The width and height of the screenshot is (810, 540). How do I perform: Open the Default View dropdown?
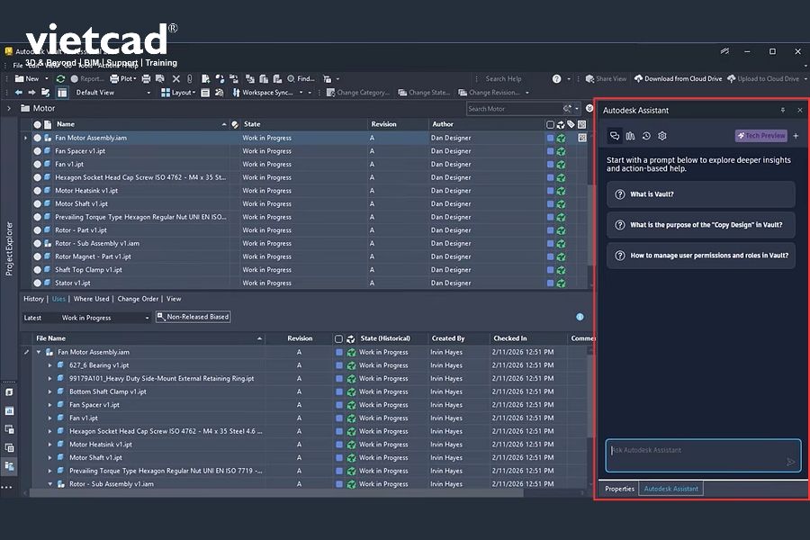[113, 93]
